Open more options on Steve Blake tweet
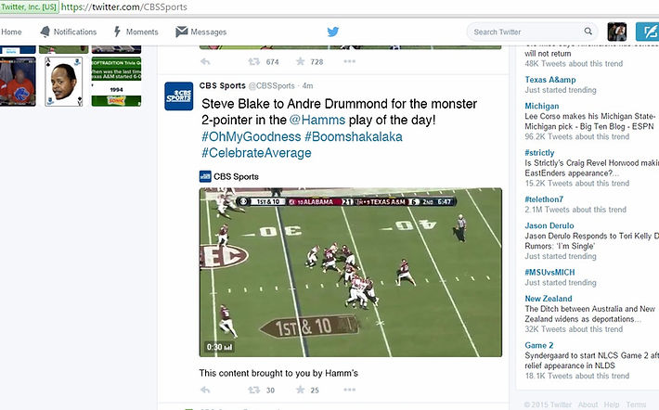 (x=350, y=390)
